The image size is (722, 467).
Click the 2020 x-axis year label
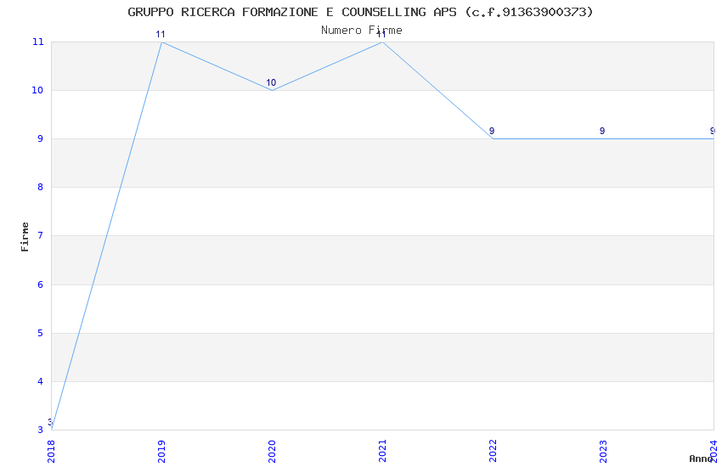pos(272,452)
